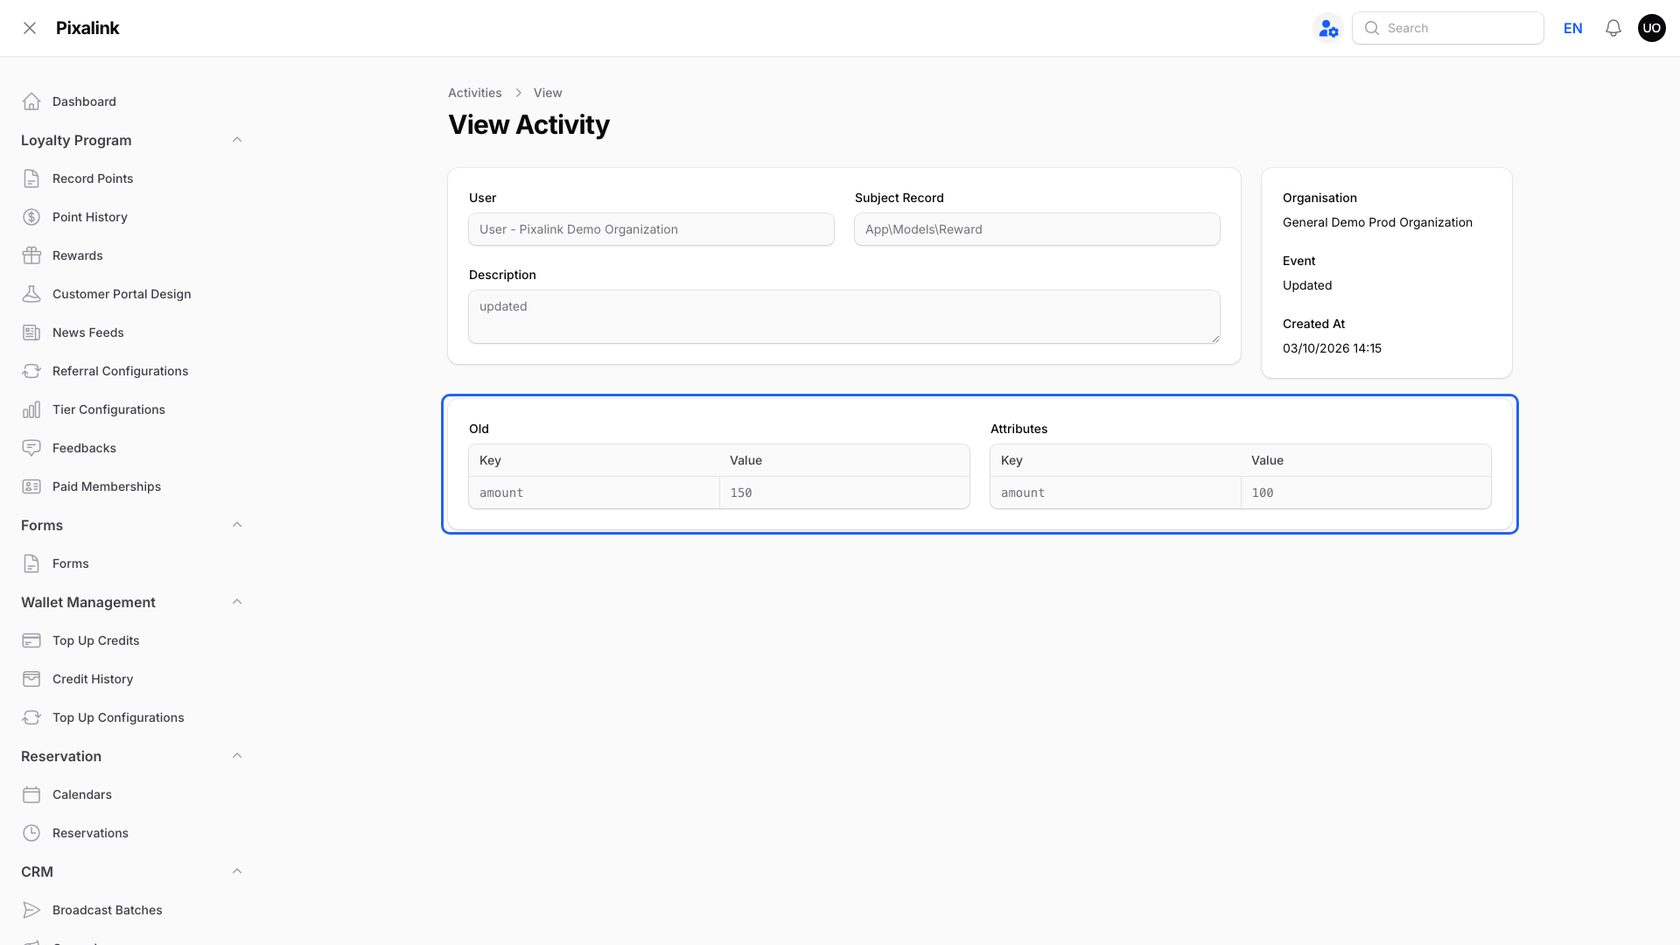The height and width of the screenshot is (945, 1680).
Task: Click the Paid Memberships card icon
Action: click(31, 486)
